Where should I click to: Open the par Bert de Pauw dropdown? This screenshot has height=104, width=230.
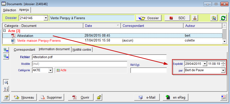click(x=223, y=70)
